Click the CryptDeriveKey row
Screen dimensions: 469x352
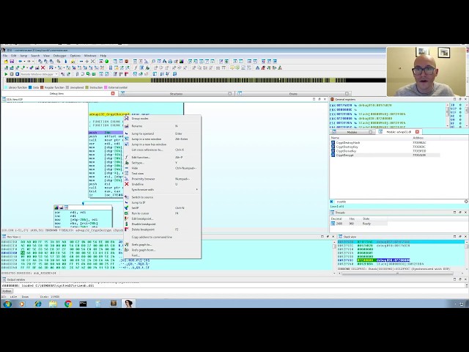[x=385, y=151]
